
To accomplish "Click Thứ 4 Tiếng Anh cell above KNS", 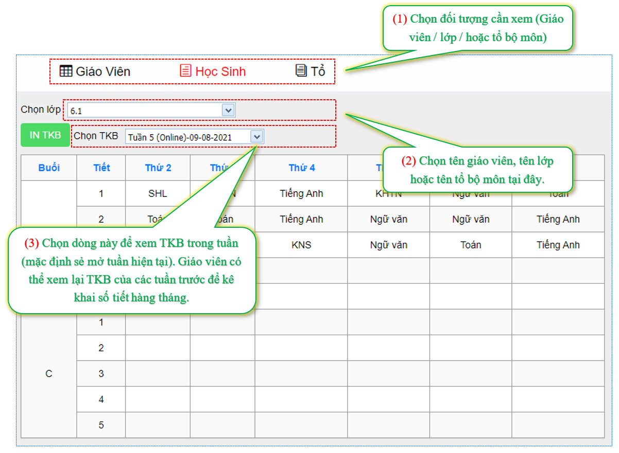I will [301, 219].
